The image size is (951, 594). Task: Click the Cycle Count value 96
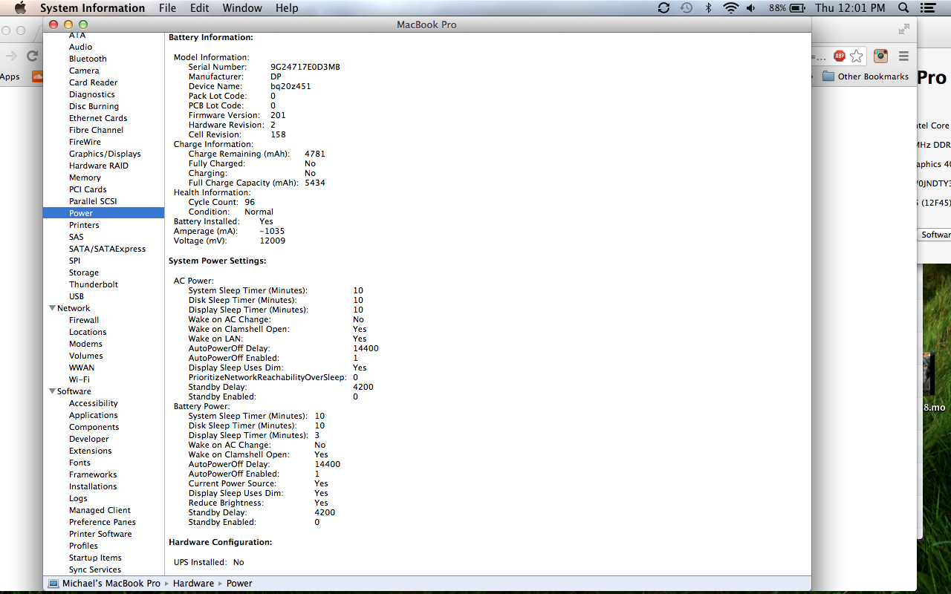[x=250, y=202]
